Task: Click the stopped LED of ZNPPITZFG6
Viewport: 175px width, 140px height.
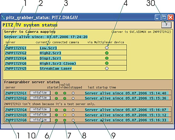Action: coord(73,120)
